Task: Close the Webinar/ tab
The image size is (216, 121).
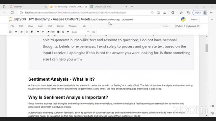Action: 46,7
